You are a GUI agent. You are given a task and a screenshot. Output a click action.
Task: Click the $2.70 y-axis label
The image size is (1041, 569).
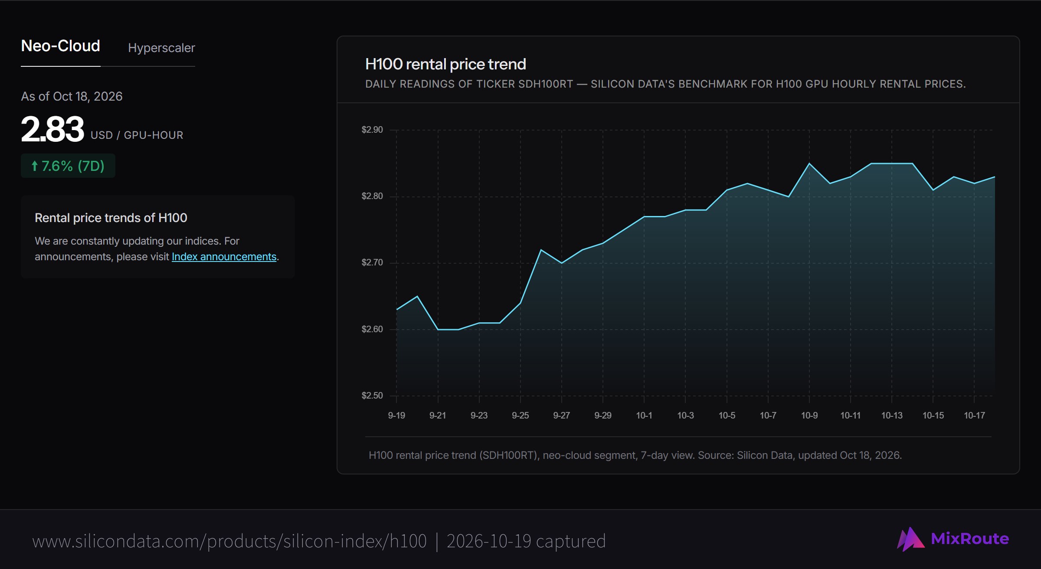tap(372, 262)
